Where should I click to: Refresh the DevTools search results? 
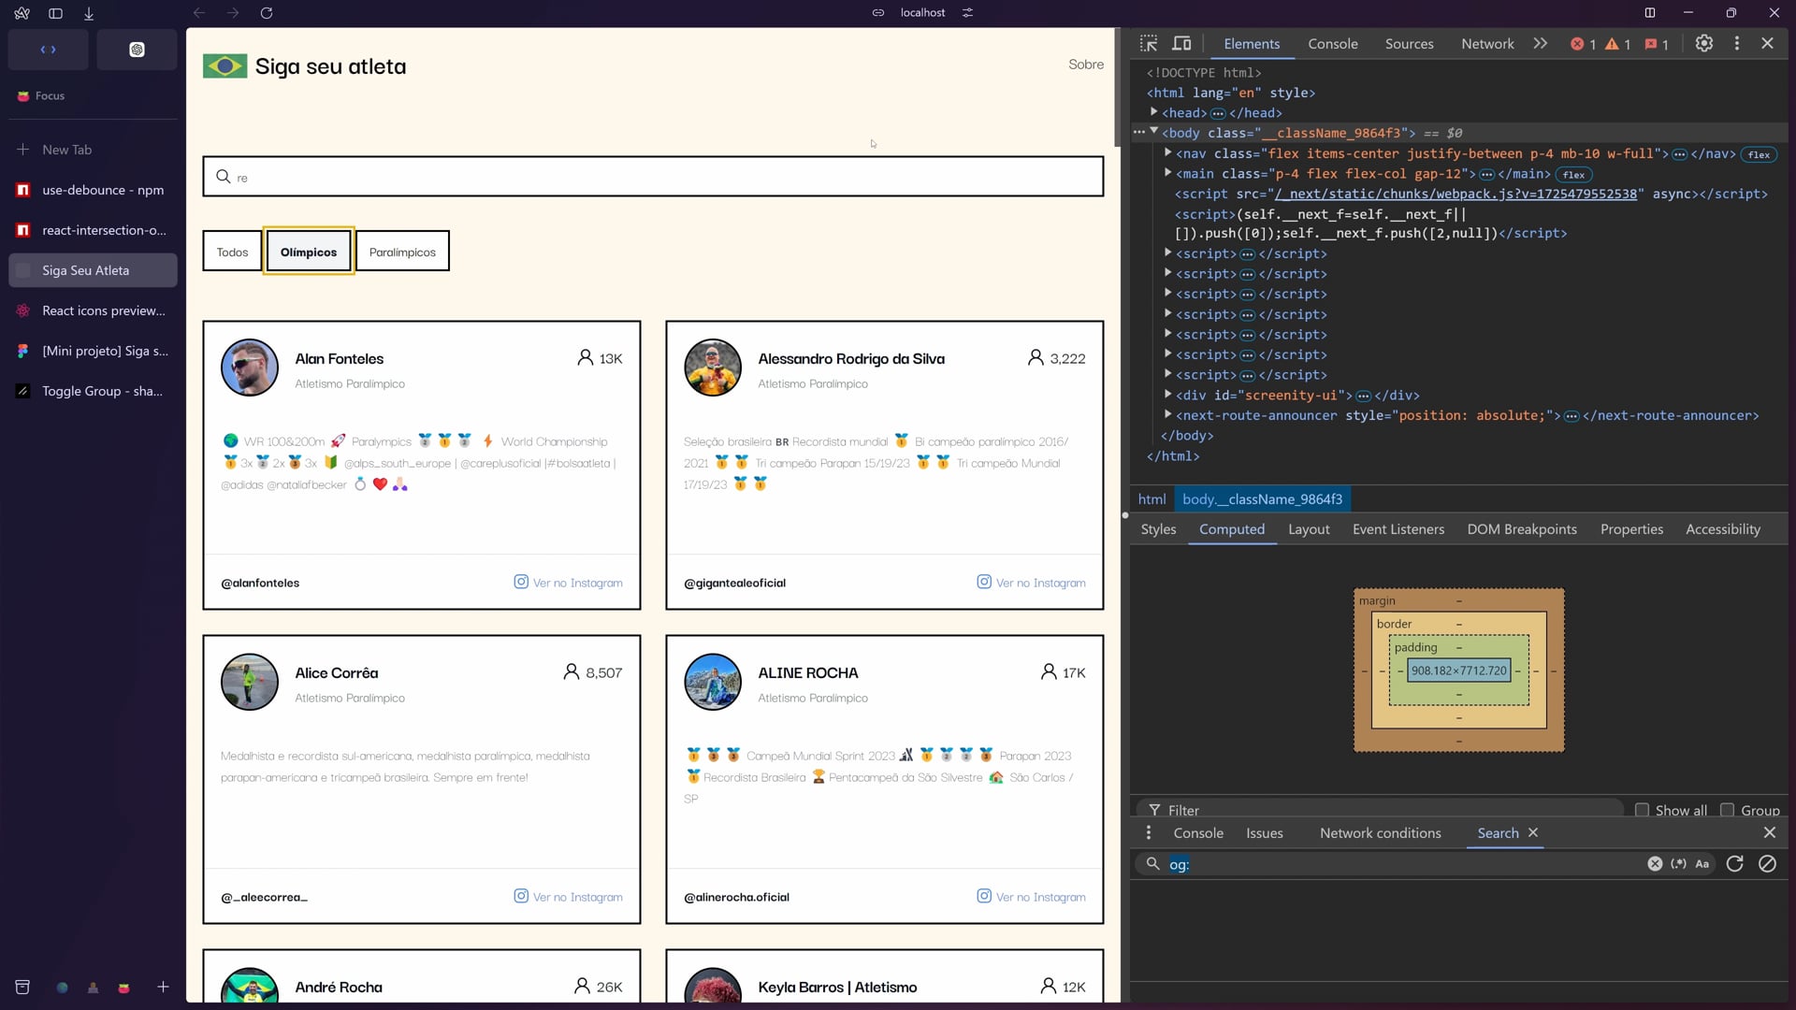1735,864
